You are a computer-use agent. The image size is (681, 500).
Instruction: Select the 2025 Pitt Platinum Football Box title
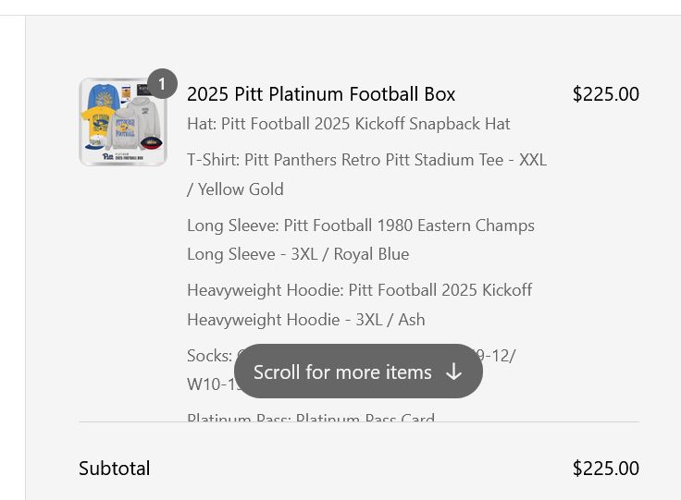pos(321,94)
